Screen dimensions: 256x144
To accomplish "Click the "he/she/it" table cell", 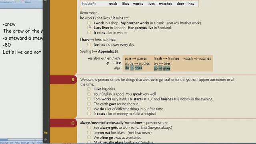I will [89, 4].
